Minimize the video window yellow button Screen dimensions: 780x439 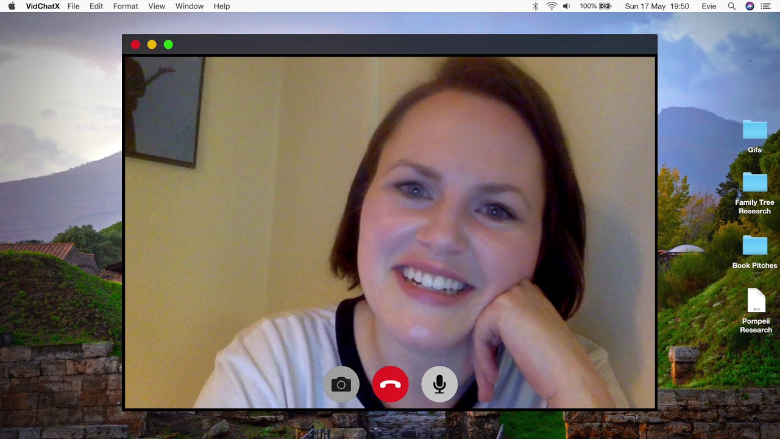(x=152, y=45)
